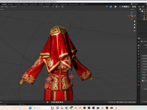Click the Bake folder icon
The width and height of the screenshot is (147, 110).
pyautogui.click(x=143, y=81)
